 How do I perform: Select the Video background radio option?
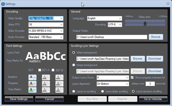coord(74,52)
